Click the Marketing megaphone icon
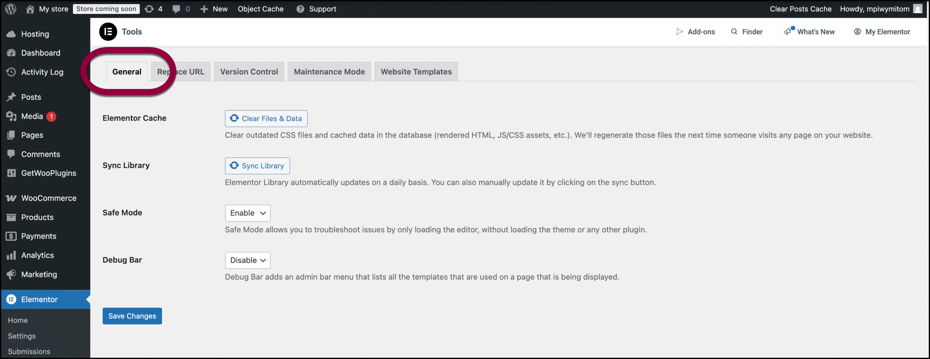 pyautogui.click(x=11, y=274)
